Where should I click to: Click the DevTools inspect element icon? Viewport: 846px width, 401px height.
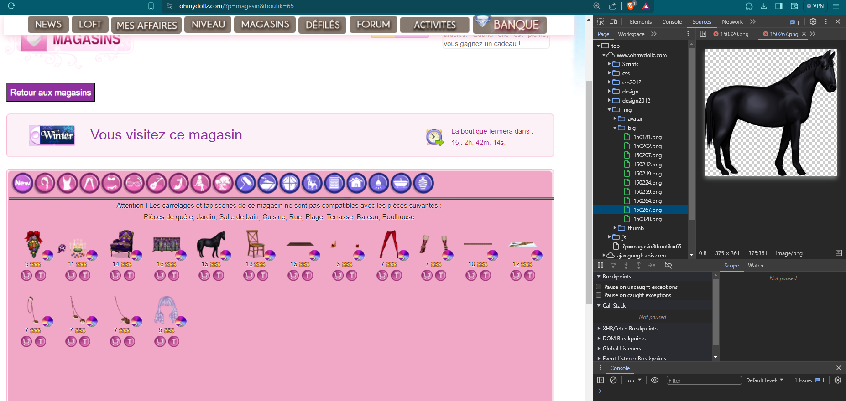click(x=601, y=21)
